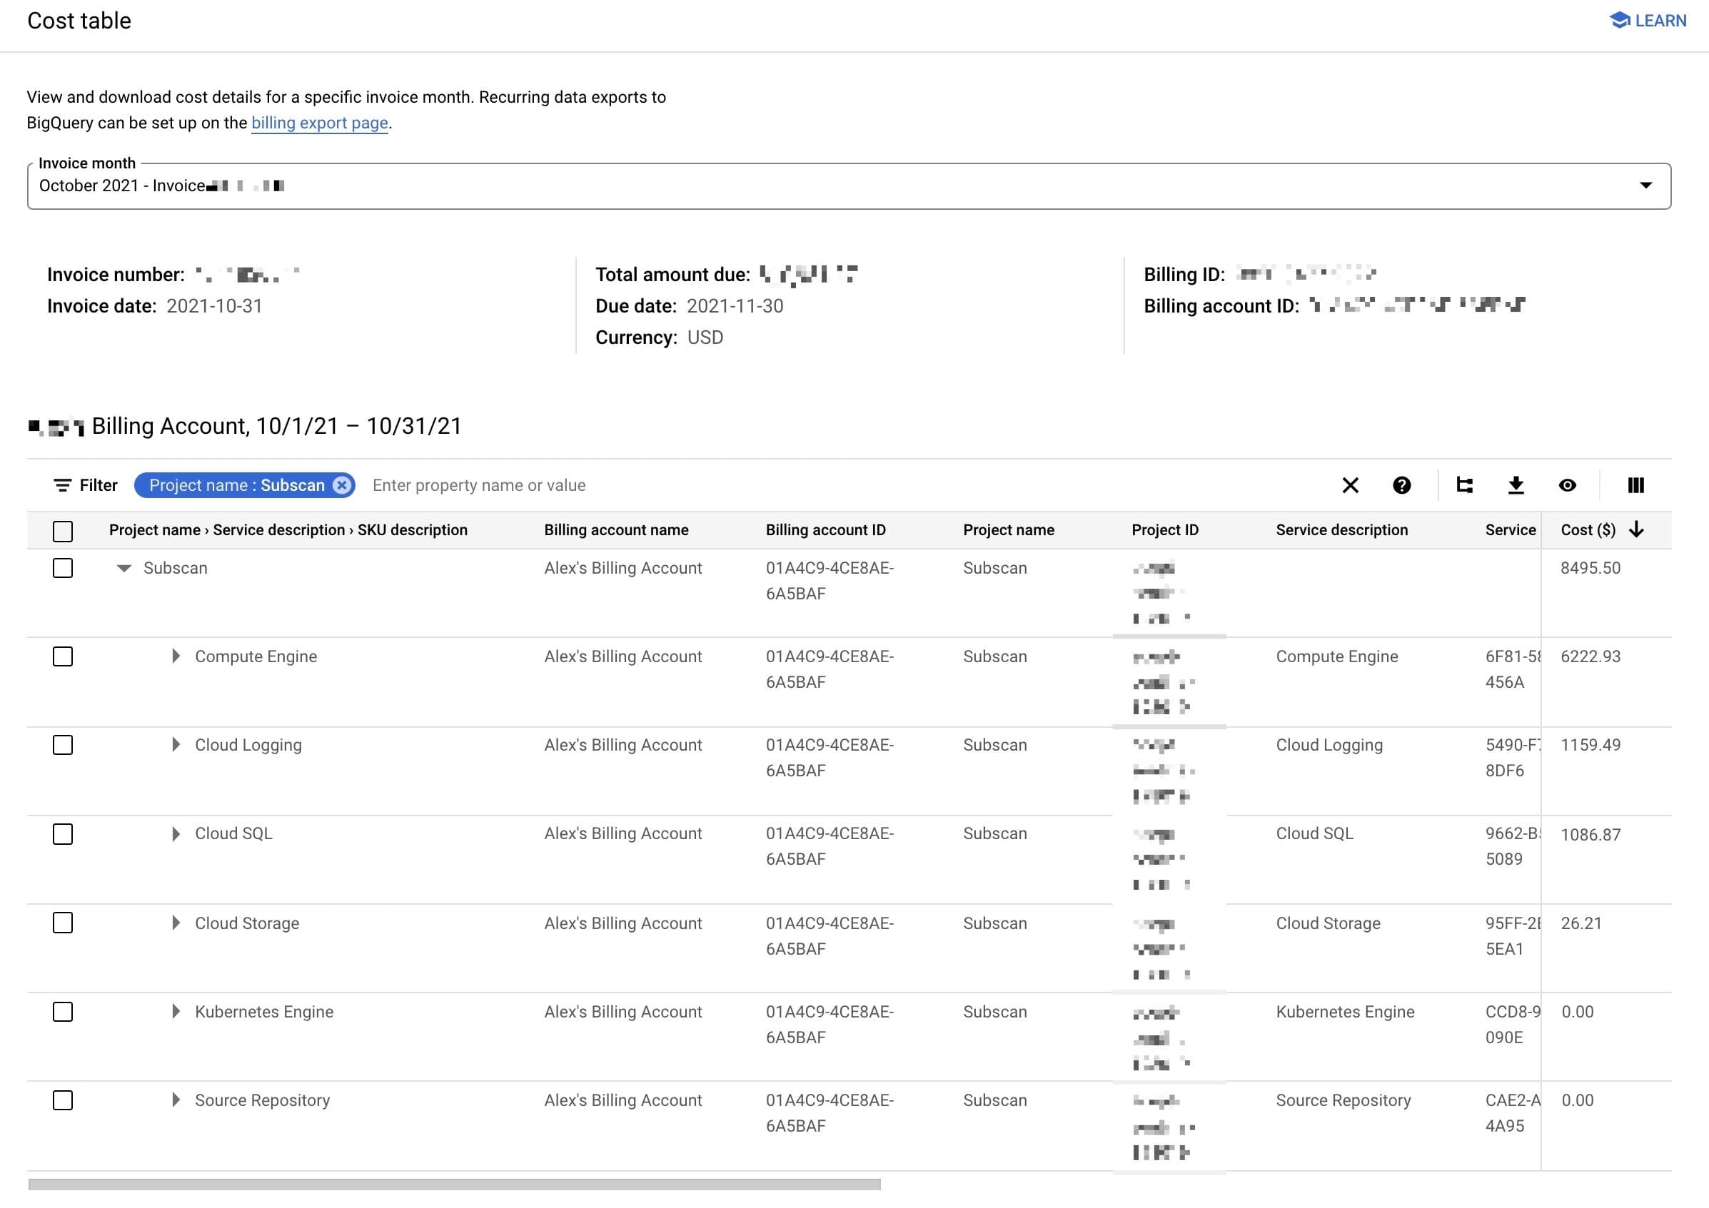Image resolution: width=1709 pixels, height=1208 pixels.
Task: Tick the checkbox for Compute Engine row
Action: point(64,657)
